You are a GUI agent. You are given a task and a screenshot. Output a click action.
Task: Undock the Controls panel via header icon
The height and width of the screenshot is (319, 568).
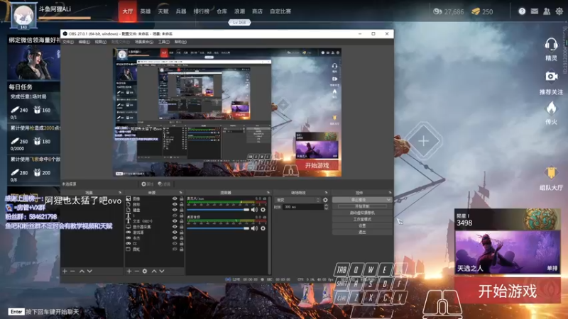[x=390, y=193]
